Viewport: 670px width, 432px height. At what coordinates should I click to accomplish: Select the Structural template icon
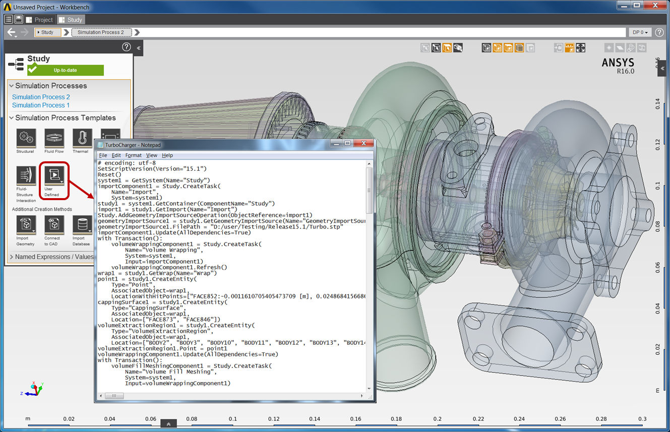(25, 138)
